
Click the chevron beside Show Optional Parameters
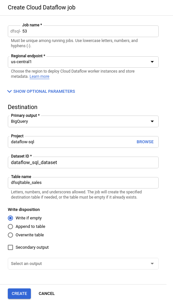[x=9, y=91]
